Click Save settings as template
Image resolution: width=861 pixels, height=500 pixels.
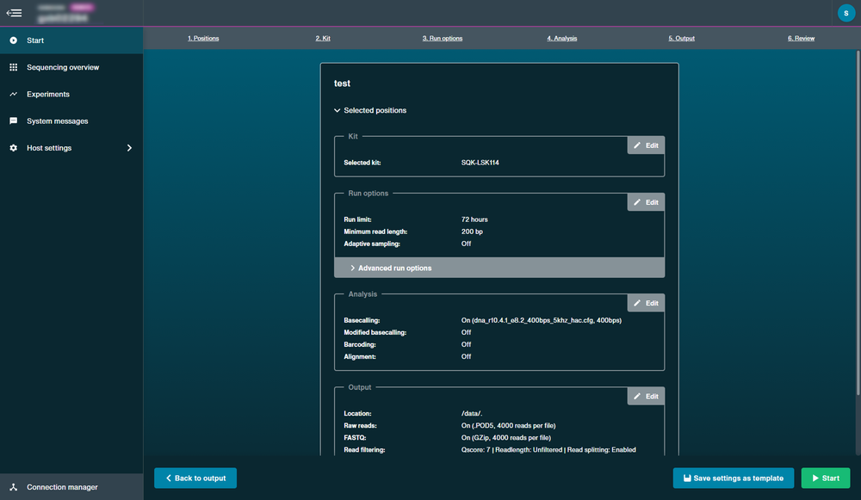point(733,478)
